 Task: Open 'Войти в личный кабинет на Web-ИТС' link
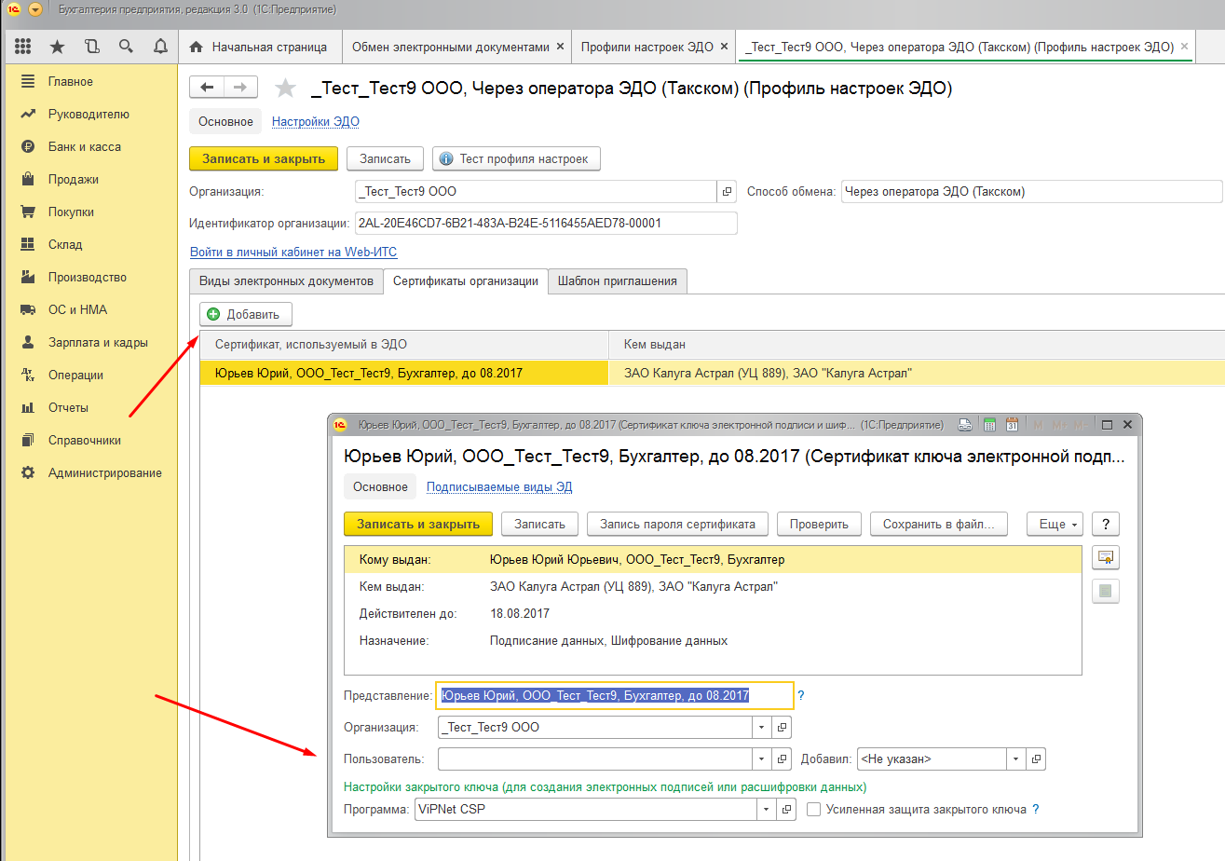(293, 252)
